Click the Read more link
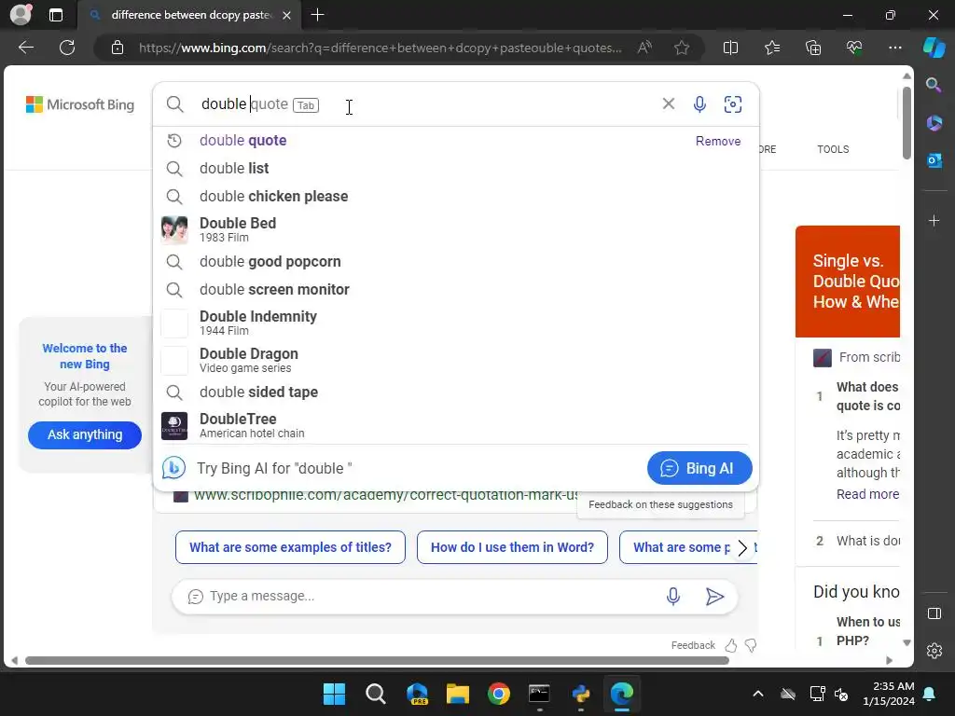This screenshot has width=955, height=716. [867, 494]
